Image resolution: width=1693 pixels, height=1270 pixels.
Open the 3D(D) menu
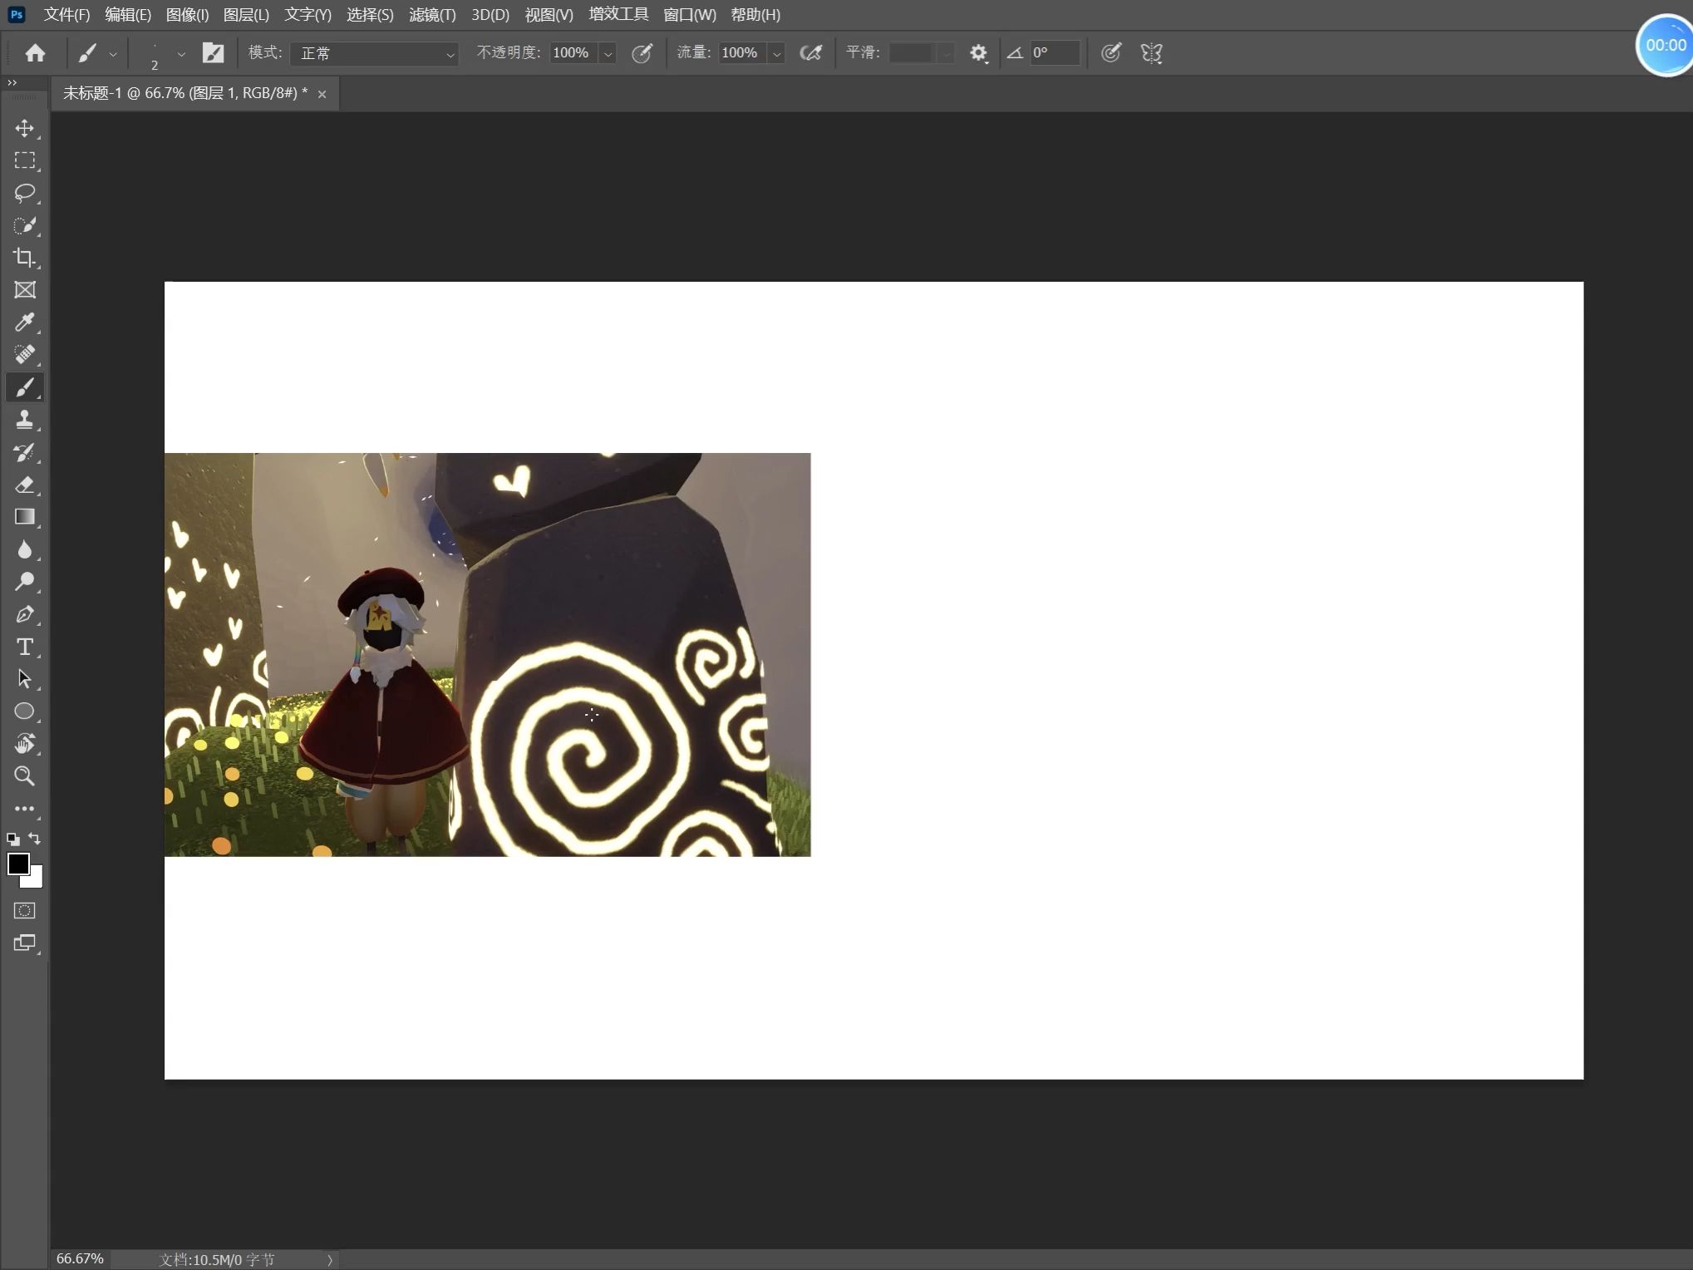click(490, 15)
